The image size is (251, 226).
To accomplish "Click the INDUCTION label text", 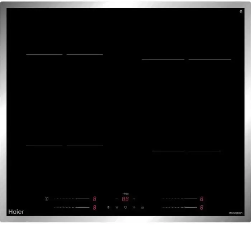I will click(x=236, y=213).
